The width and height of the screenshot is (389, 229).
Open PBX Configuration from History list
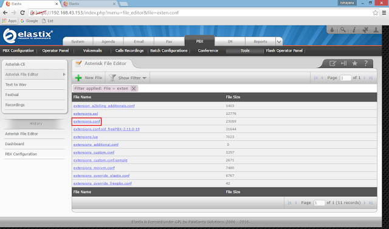pyautogui.click(x=21, y=154)
